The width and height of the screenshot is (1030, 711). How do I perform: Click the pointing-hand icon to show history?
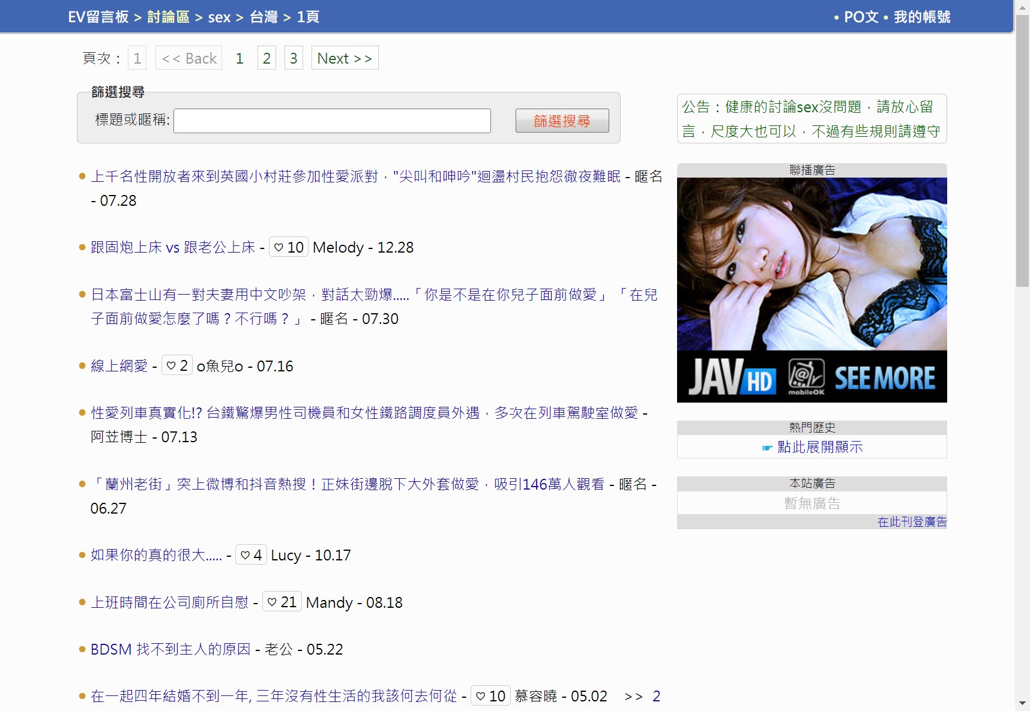pos(766,447)
